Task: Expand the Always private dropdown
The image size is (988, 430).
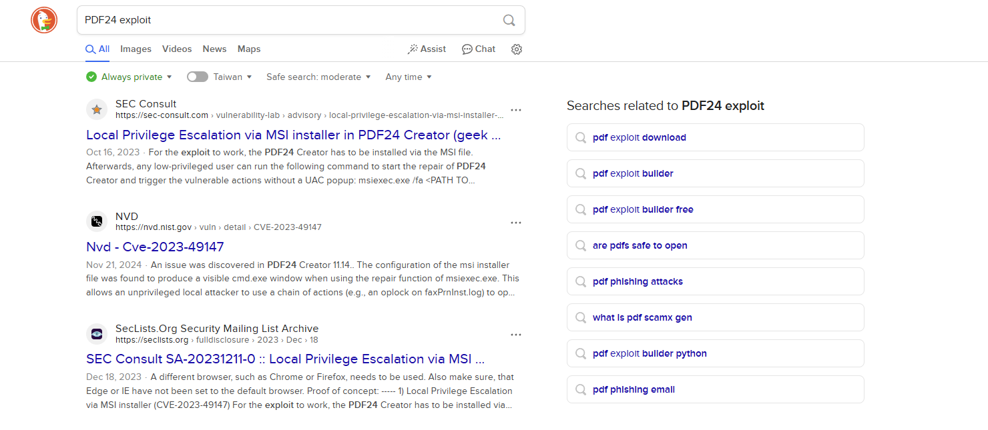Action: 129,77
